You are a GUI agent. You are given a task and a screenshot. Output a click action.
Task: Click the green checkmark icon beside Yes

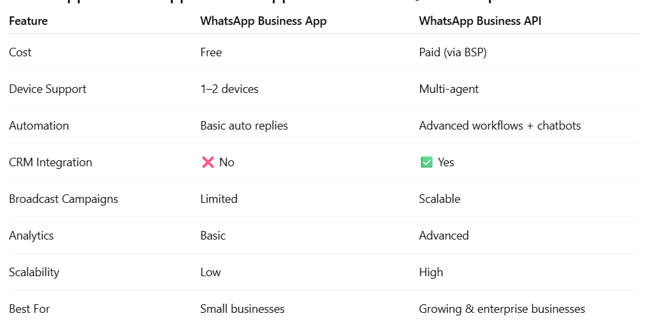427,162
